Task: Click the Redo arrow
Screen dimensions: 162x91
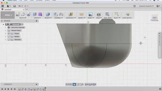Action: [25, 6]
